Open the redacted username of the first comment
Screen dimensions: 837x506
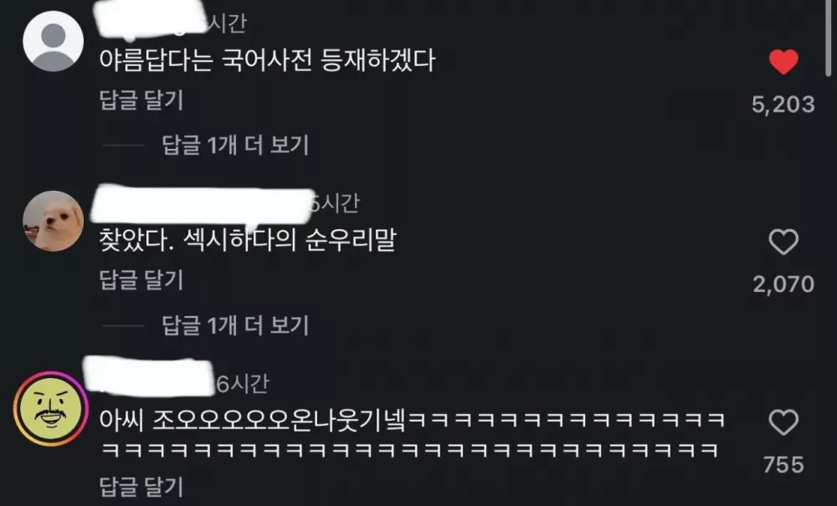pyautogui.click(x=150, y=22)
